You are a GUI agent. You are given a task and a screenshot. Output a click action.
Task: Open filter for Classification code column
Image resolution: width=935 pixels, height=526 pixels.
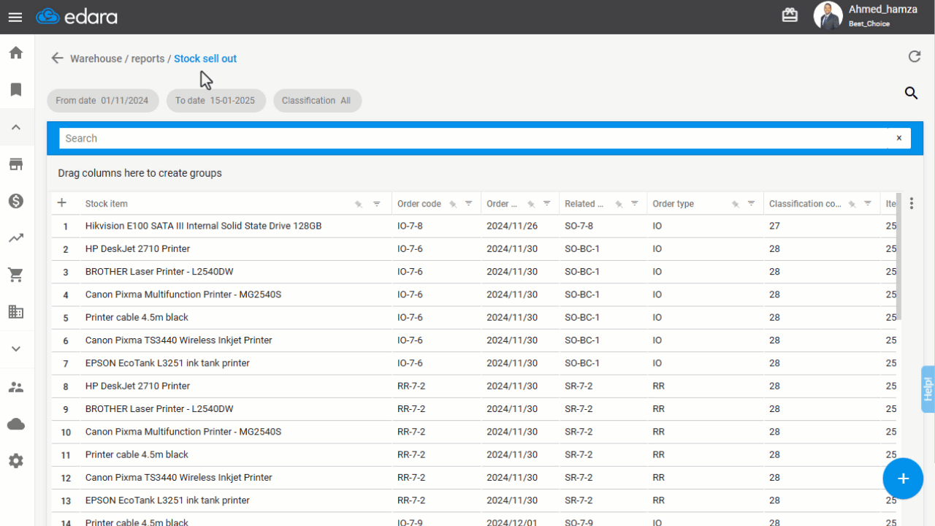point(869,204)
